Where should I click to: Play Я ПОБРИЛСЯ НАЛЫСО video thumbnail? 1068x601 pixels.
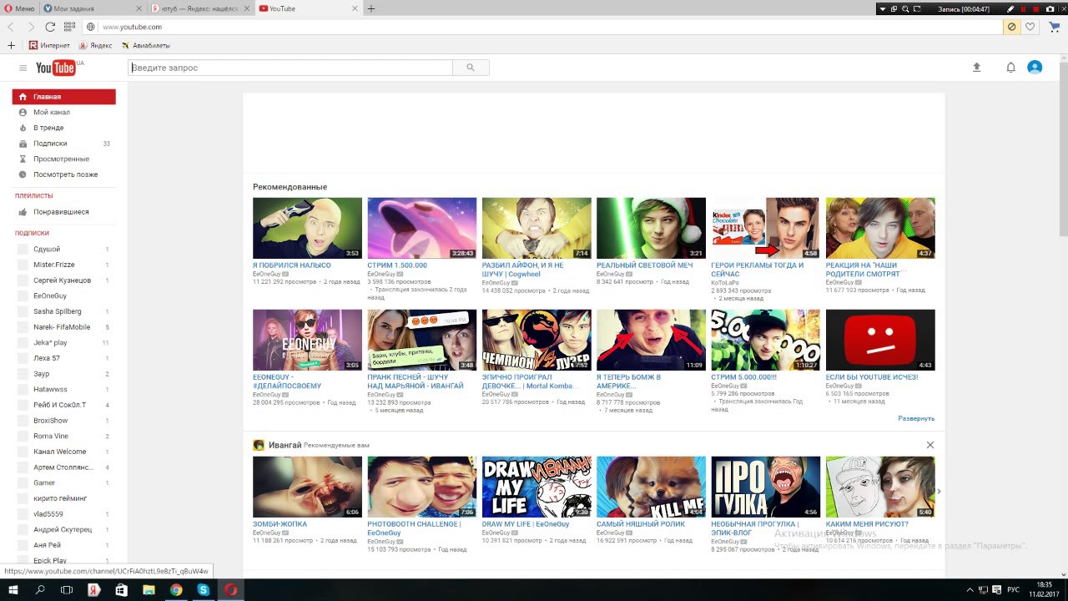(x=308, y=228)
